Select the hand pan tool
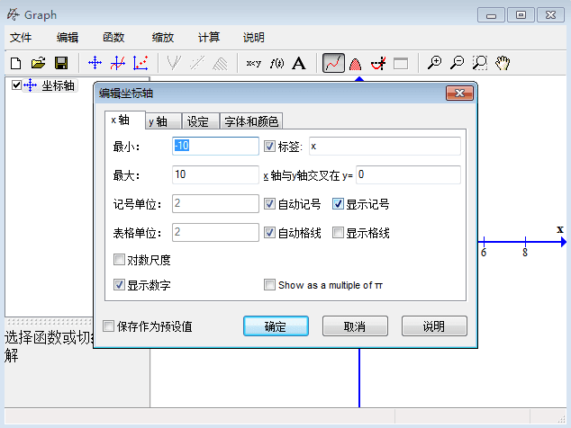The image size is (571, 428). pyautogui.click(x=503, y=63)
